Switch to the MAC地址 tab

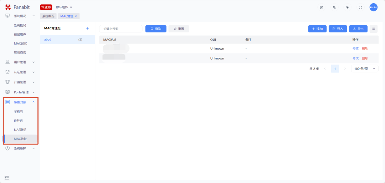(67, 16)
